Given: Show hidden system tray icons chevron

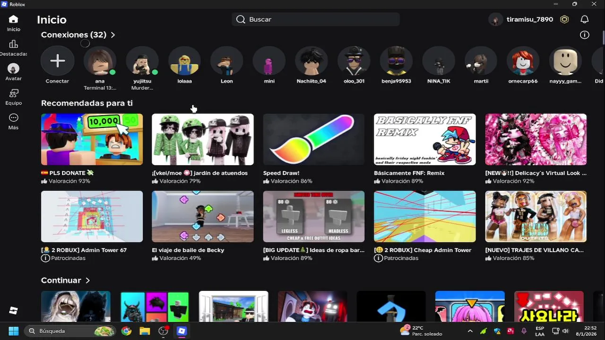Looking at the screenshot, I should (x=470, y=331).
